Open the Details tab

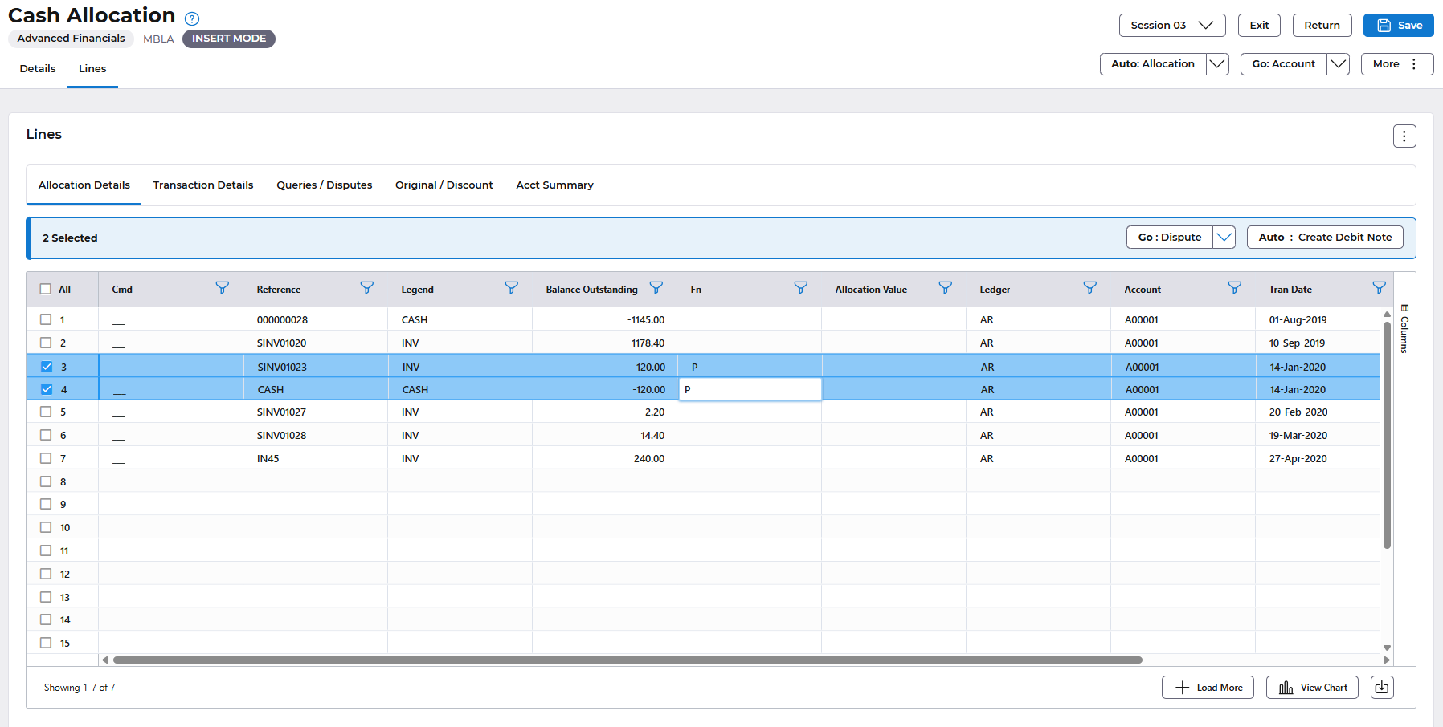38,69
